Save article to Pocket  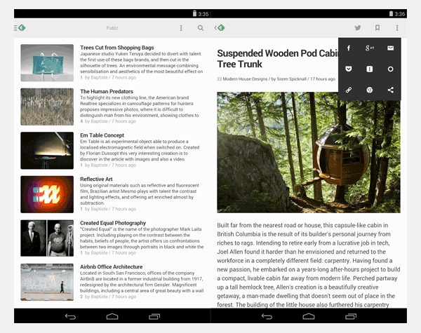pyautogui.click(x=349, y=69)
